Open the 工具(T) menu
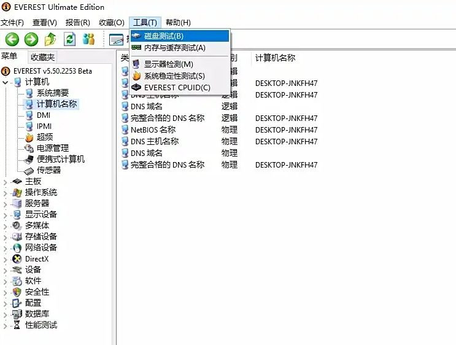 145,22
